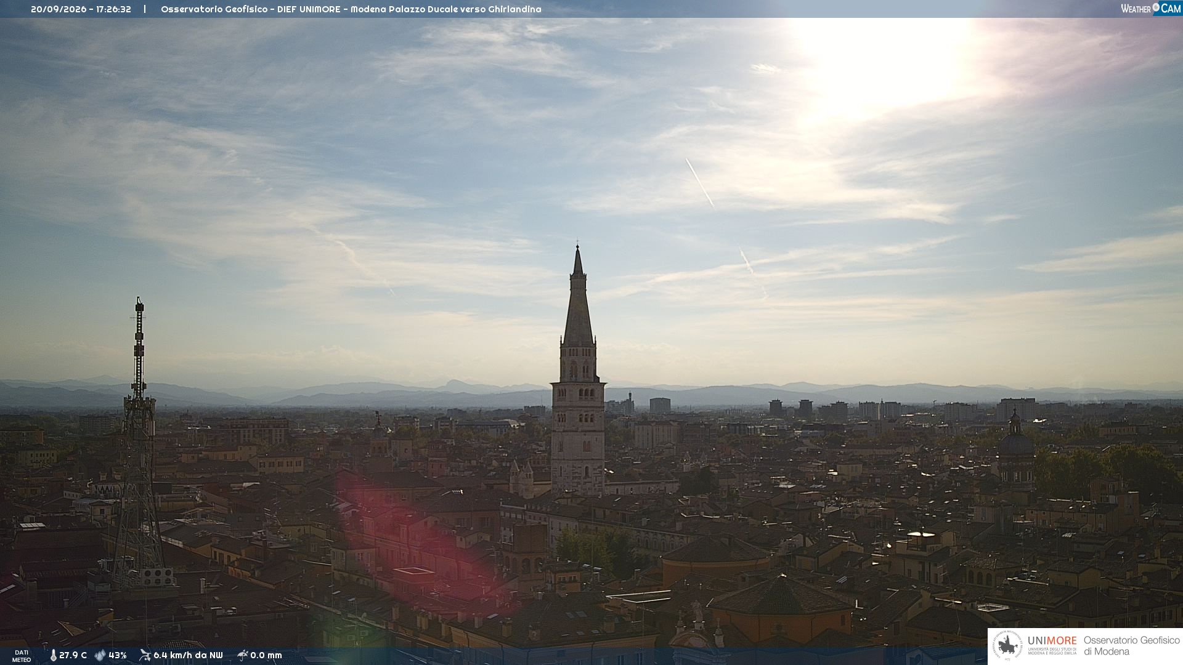Click the 27.9 C temperature reading
The height and width of the screenshot is (665, 1183).
tap(73, 656)
